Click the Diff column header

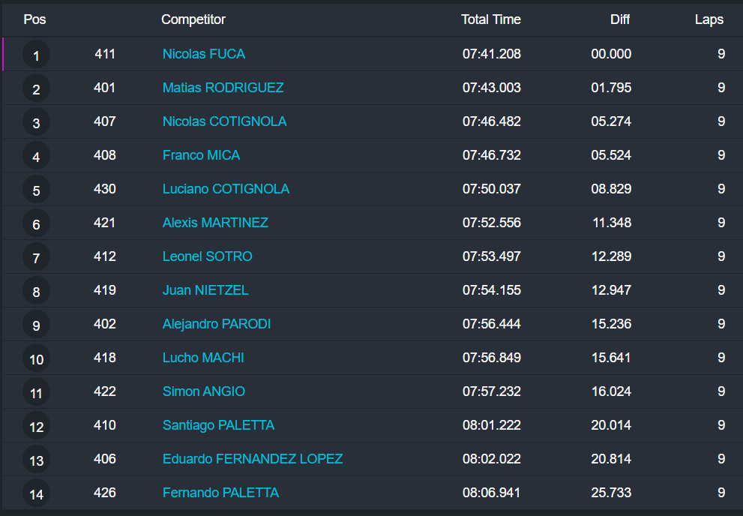[x=619, y=19]
